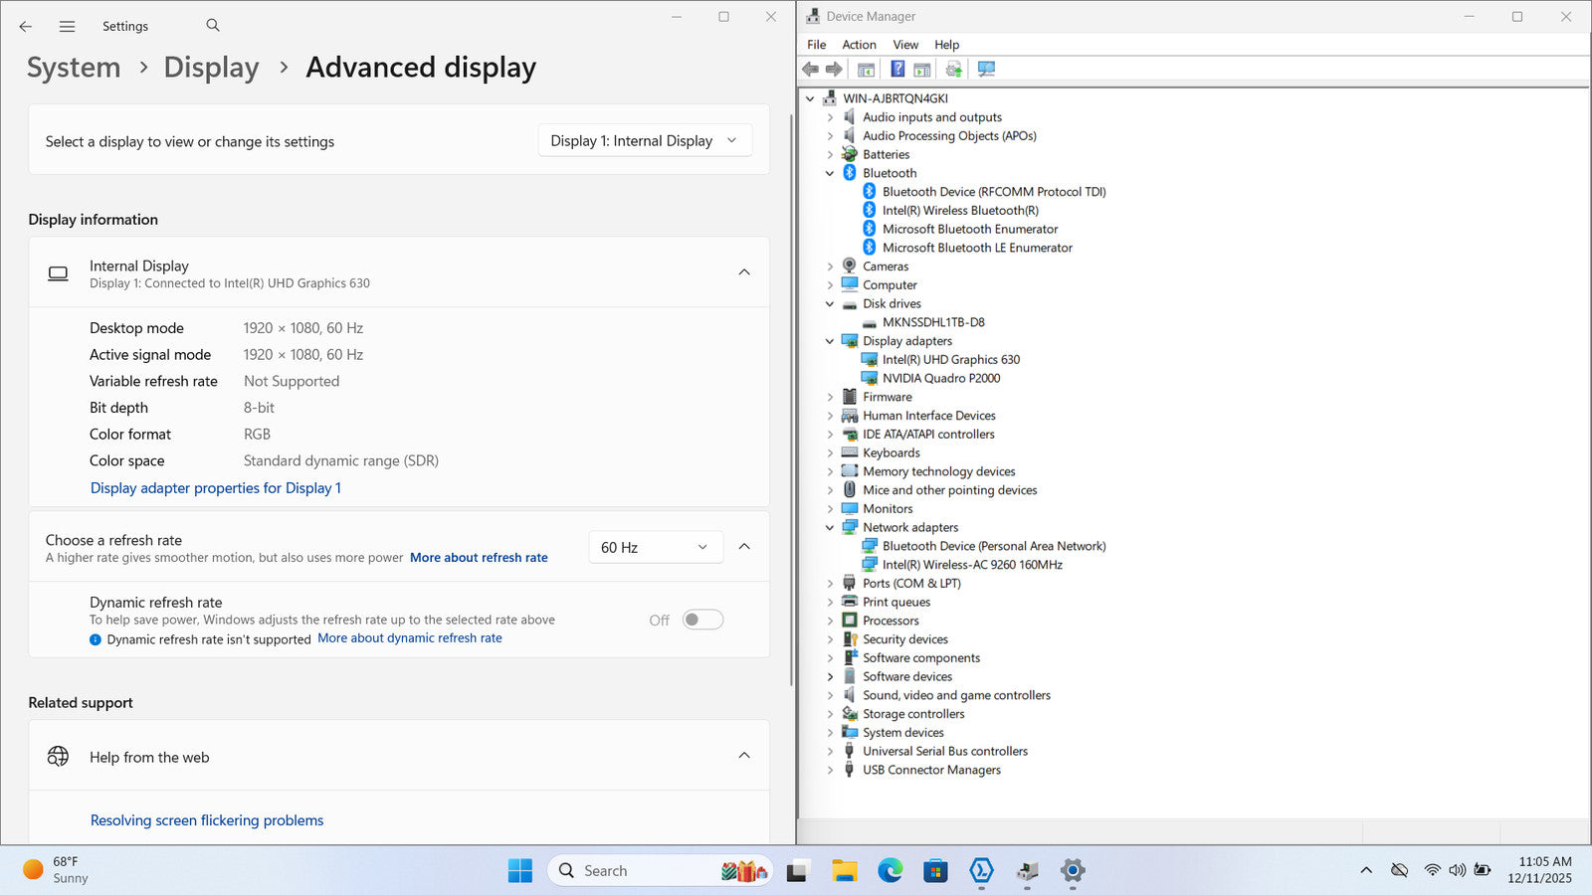Toggle the Dynamic refresh rate switch

[702, 620]
